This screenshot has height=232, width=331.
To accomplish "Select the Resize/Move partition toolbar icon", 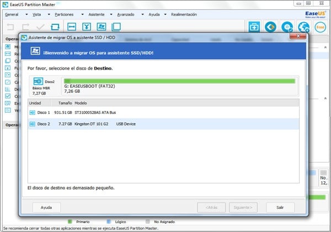I will click(72, 27).
